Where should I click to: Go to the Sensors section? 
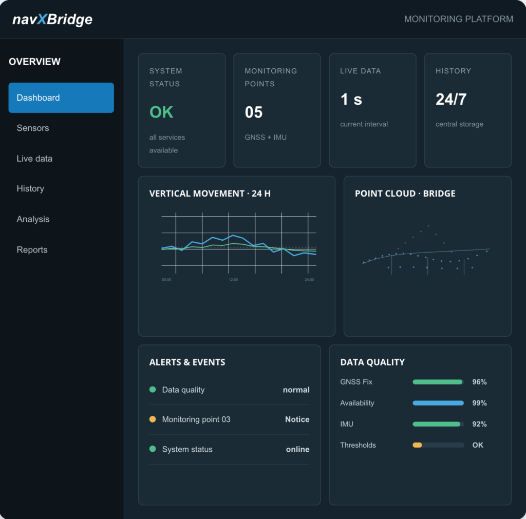(33, 128)
